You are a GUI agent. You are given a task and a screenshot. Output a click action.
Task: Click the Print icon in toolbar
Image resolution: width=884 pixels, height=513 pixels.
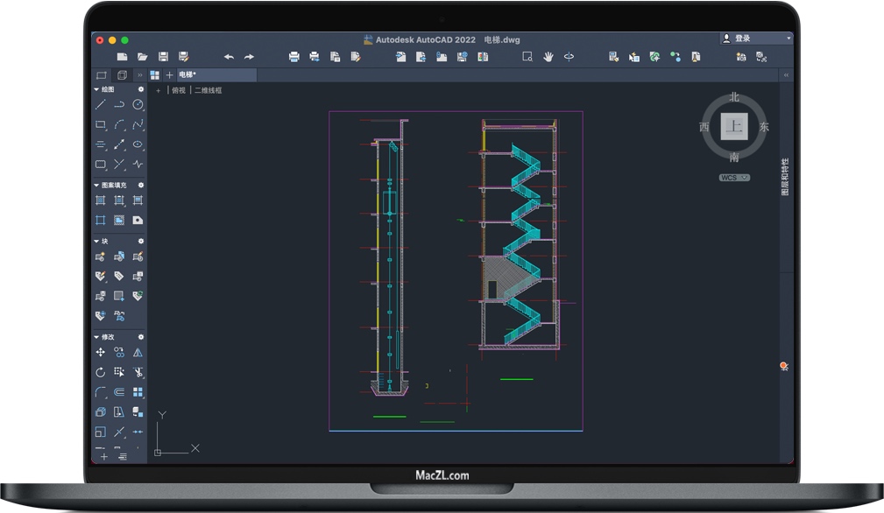click(293, 57)
